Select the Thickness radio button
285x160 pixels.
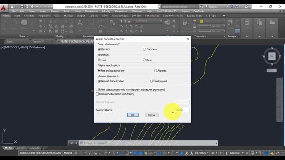(x=144, y=49)
